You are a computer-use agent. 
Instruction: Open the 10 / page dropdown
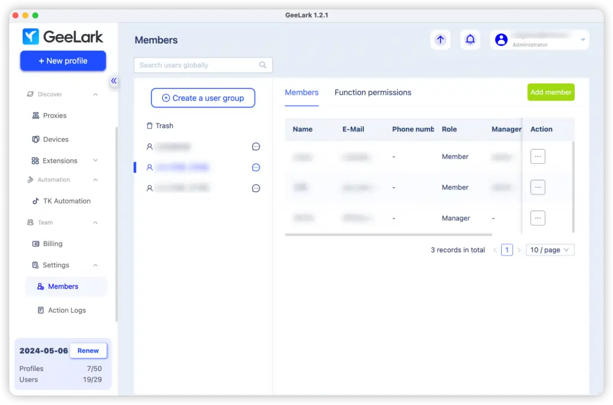550,249
